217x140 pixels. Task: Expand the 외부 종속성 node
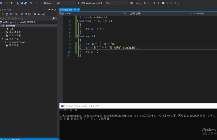(2, 32)
